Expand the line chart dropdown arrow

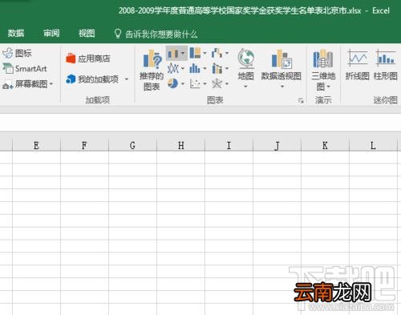pyautogui.click(x=183, y=69)
